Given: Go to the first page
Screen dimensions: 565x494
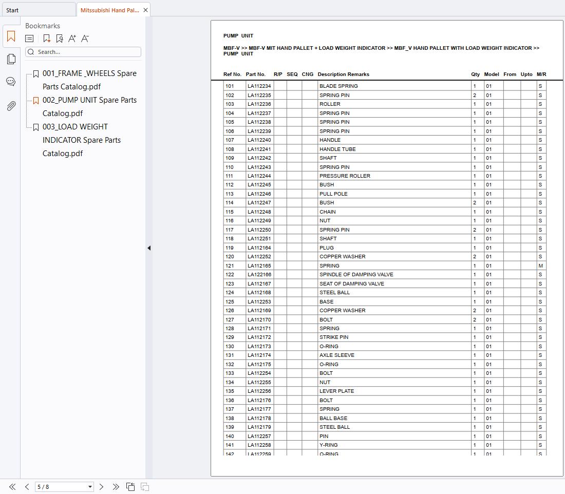Looking at the screenshot, I should point(12,487).
